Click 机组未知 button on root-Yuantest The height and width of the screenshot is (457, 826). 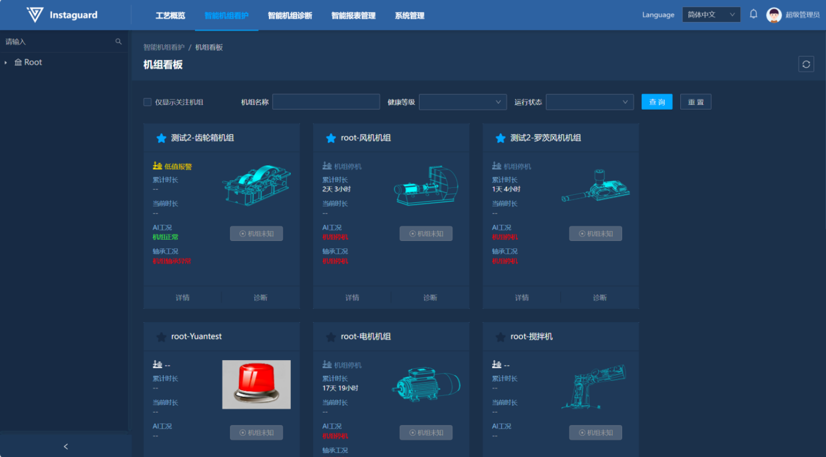click(x=257, y=432)
